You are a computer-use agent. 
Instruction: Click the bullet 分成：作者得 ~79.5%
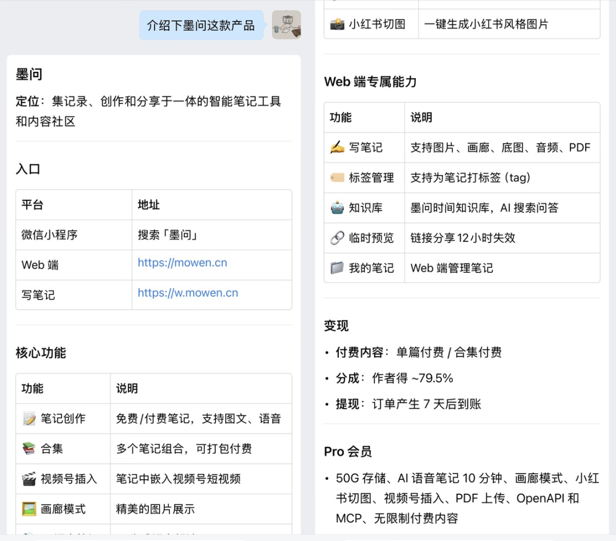[389, 378]
